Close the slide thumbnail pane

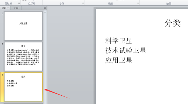[45, 8]
